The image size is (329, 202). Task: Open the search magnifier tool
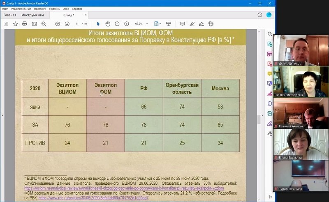[x=44, y=24]
